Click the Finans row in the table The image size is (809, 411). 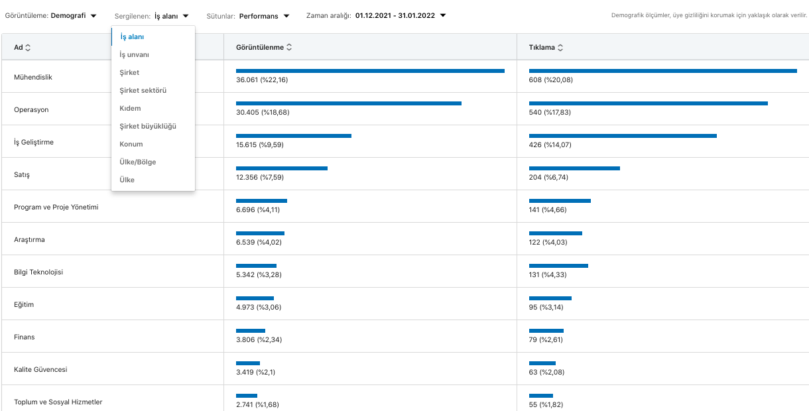[x=24, y=337]
